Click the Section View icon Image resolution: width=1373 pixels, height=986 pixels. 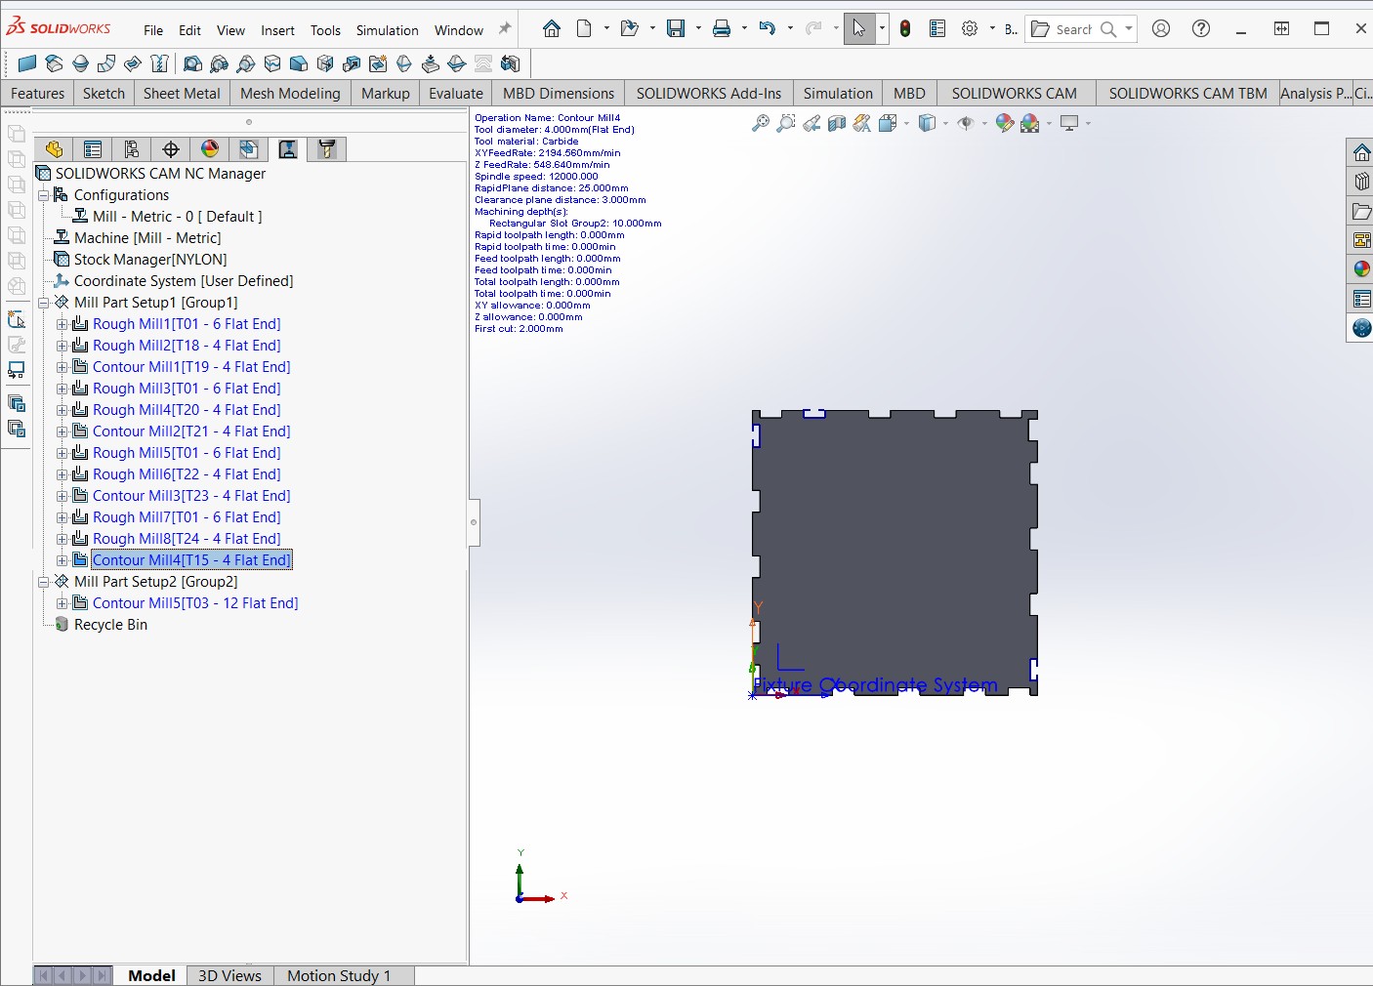click(837, 123)
